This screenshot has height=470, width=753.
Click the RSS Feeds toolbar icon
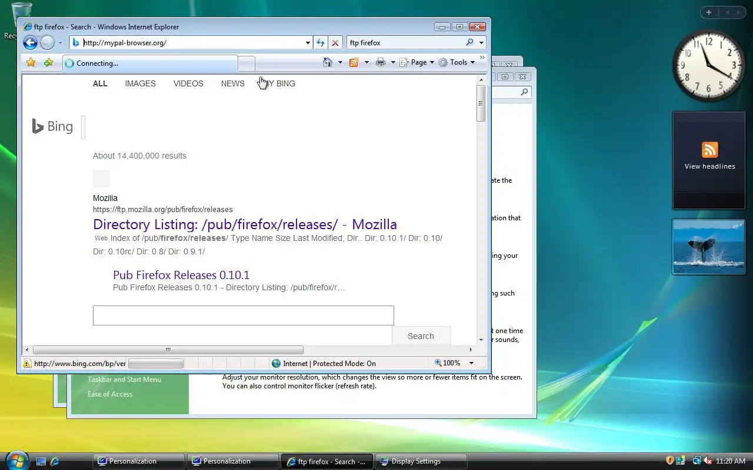354,62
